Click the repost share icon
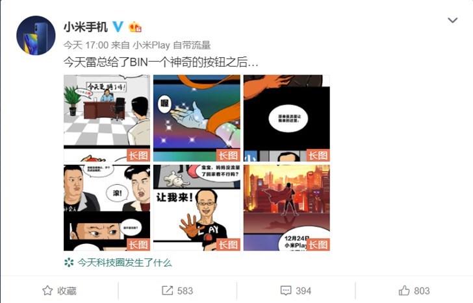The height and width of the screenshot is (303, 473). 167,291
